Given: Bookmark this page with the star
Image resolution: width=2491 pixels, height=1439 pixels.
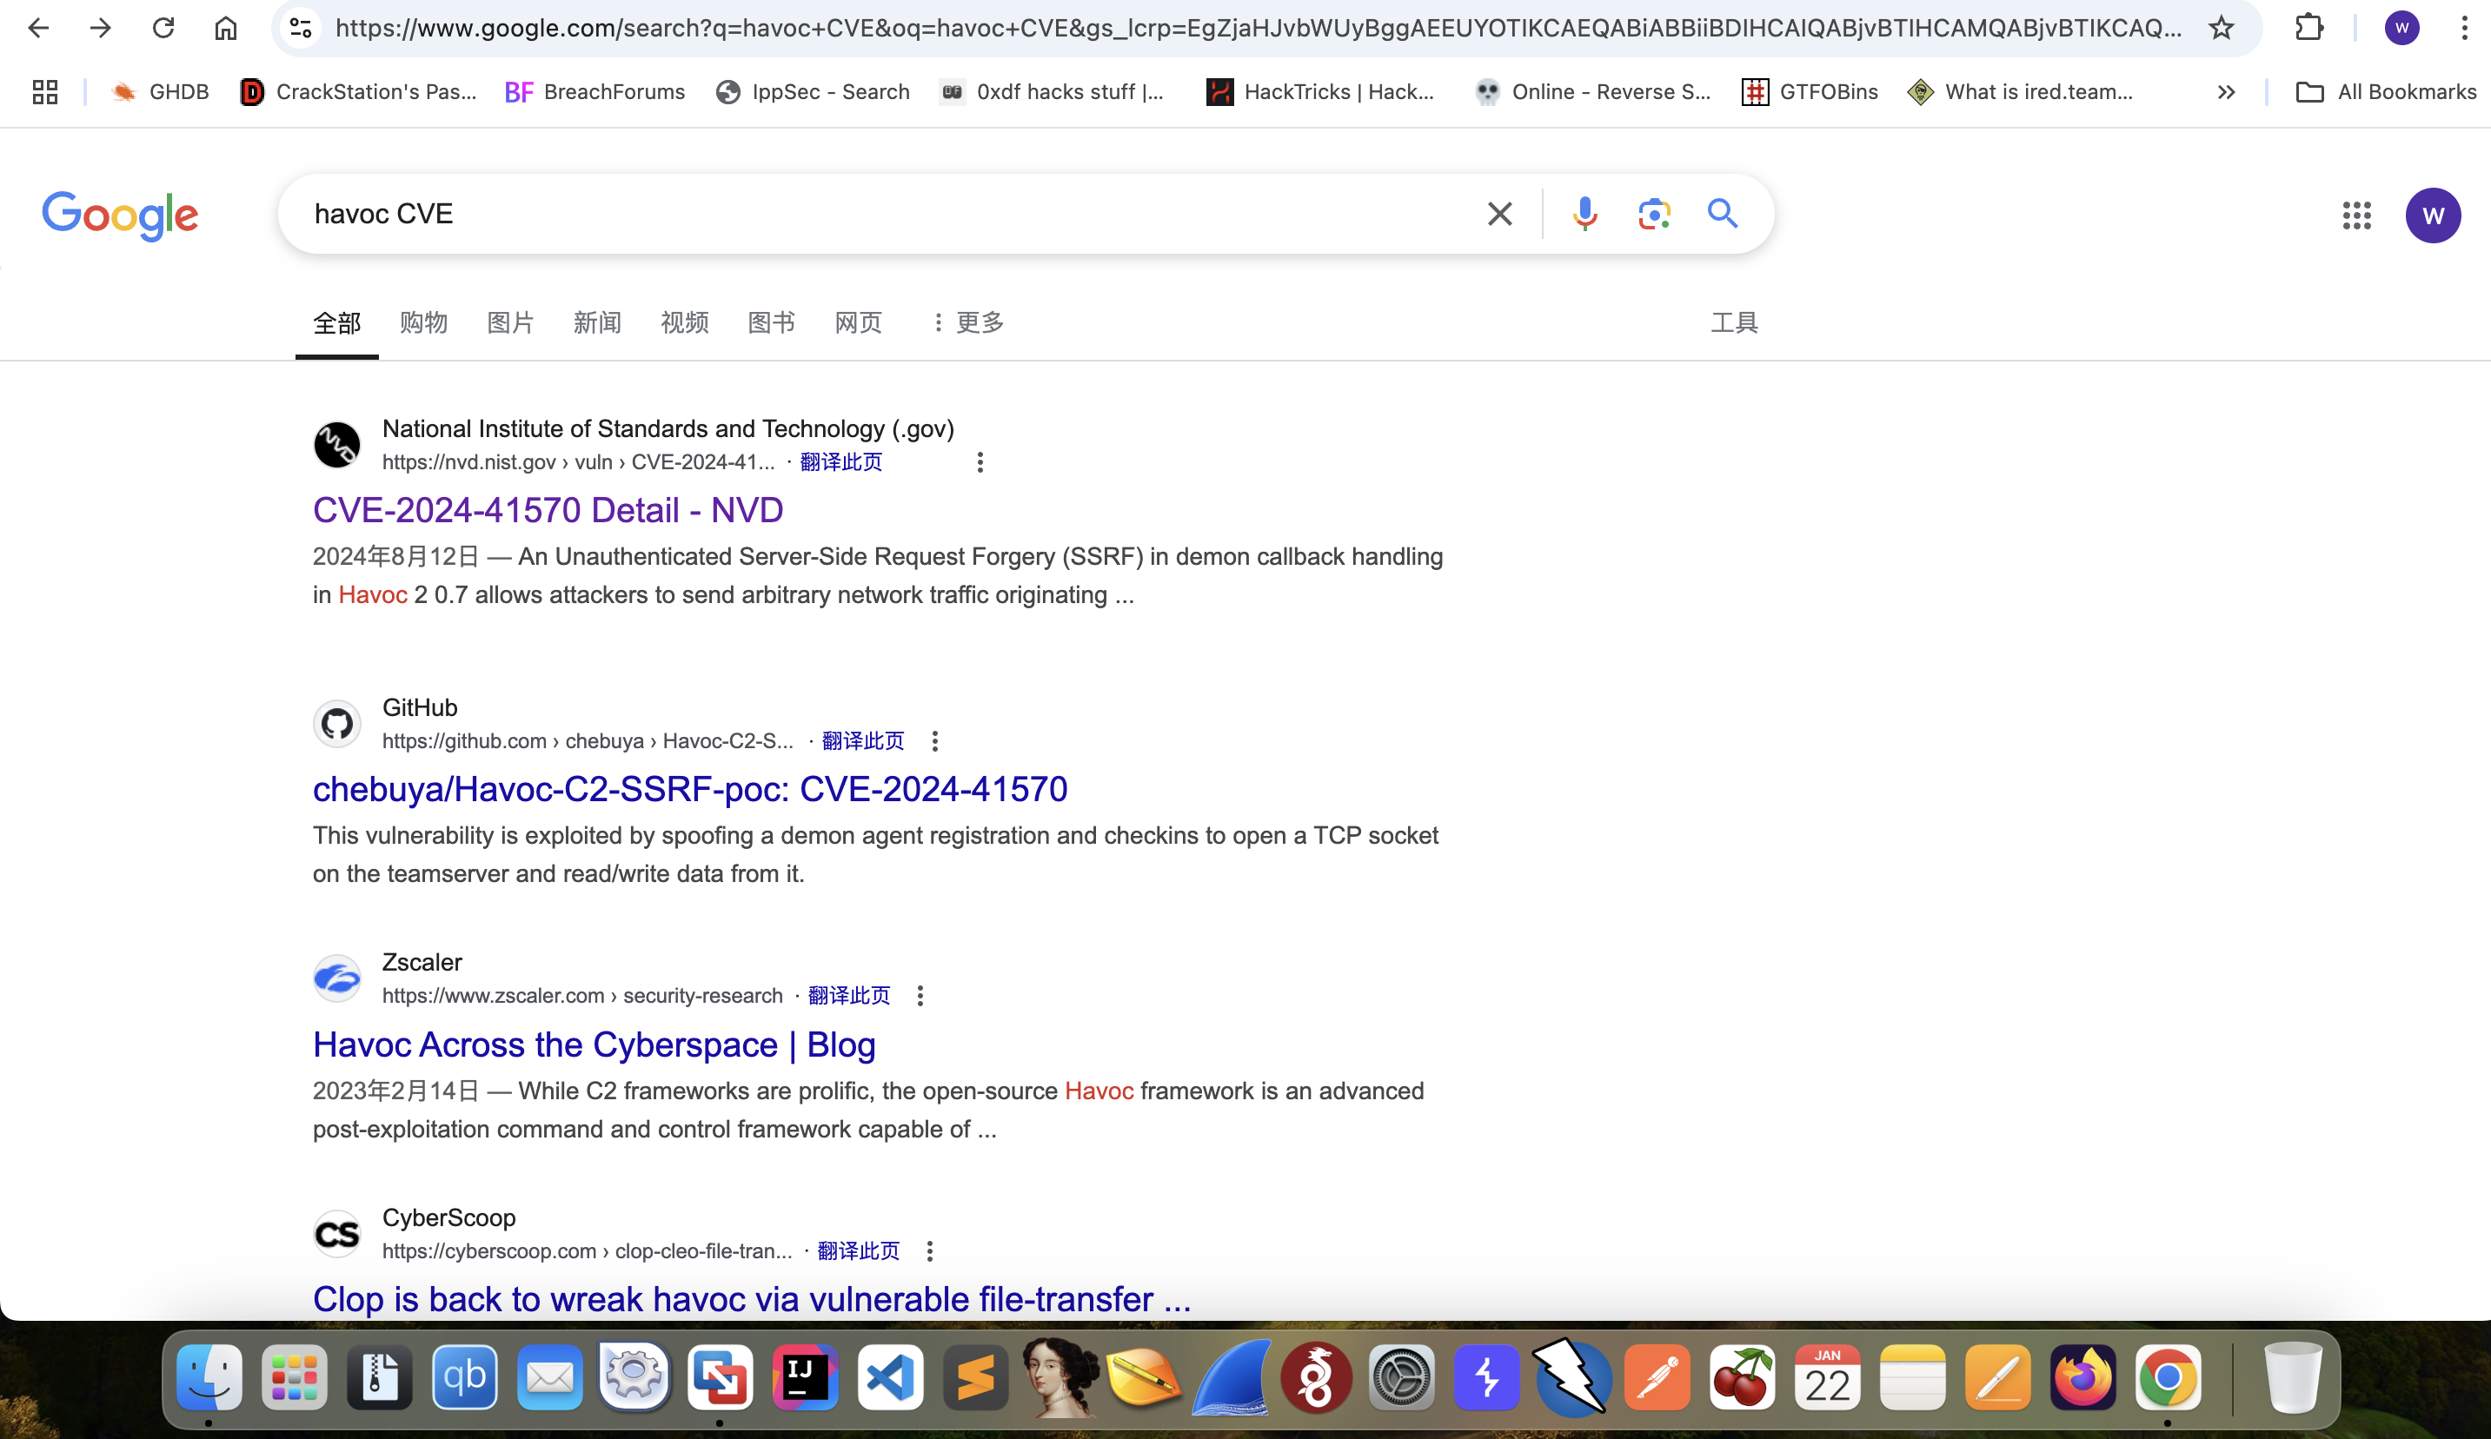Looking at the screenshot, I should click(x=2222, y=28).
